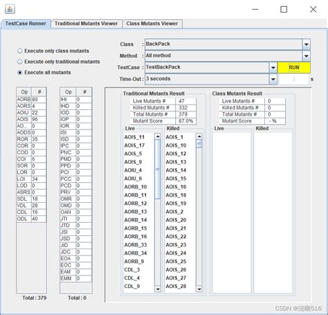Click the custom time-out seconds input field

(293, 79)
